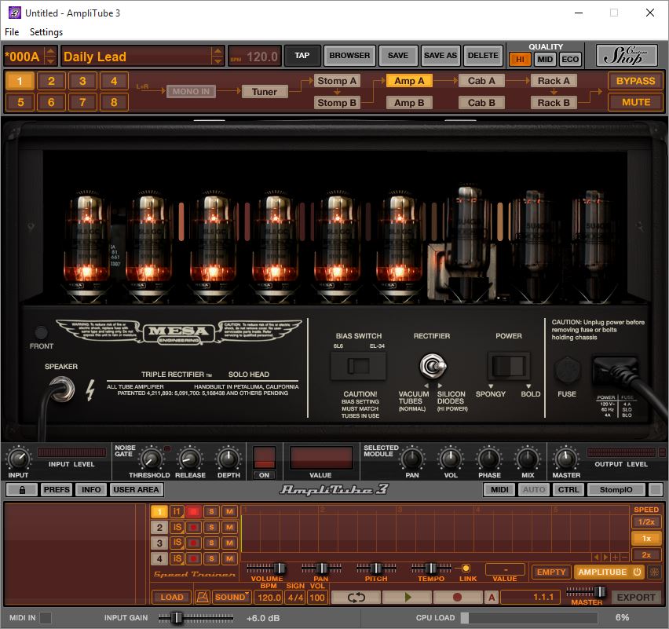
Task: Toggle the A marker button in transport
Action: (491, 597)
